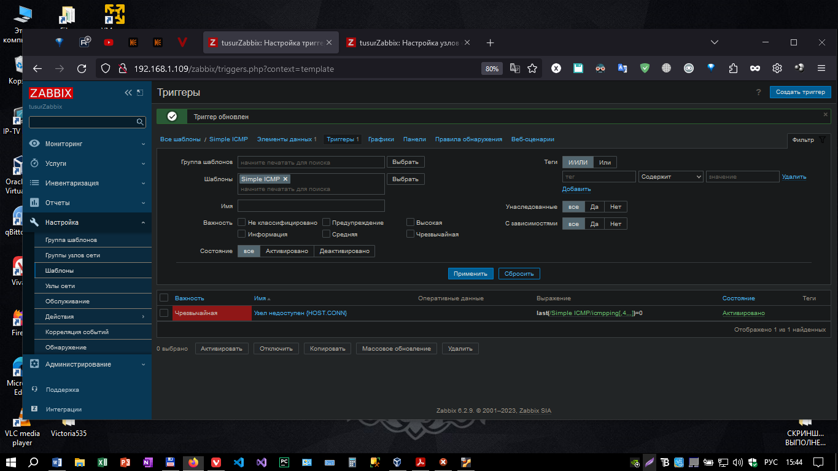The width and height of the screenshot is (838, 471).
Task: Open the 'Узел недоступен {HOST.CONN}' trigger link
Action: tap(300, 313)
